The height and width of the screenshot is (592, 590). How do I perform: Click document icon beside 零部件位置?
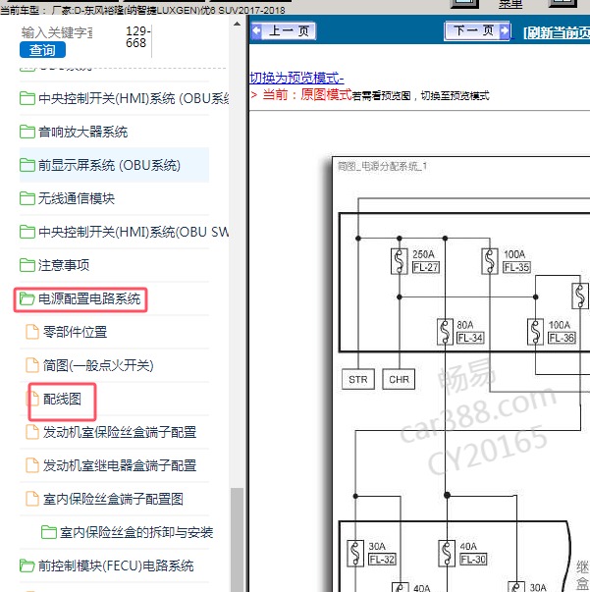pyautogui.click(x=32, y=332)
